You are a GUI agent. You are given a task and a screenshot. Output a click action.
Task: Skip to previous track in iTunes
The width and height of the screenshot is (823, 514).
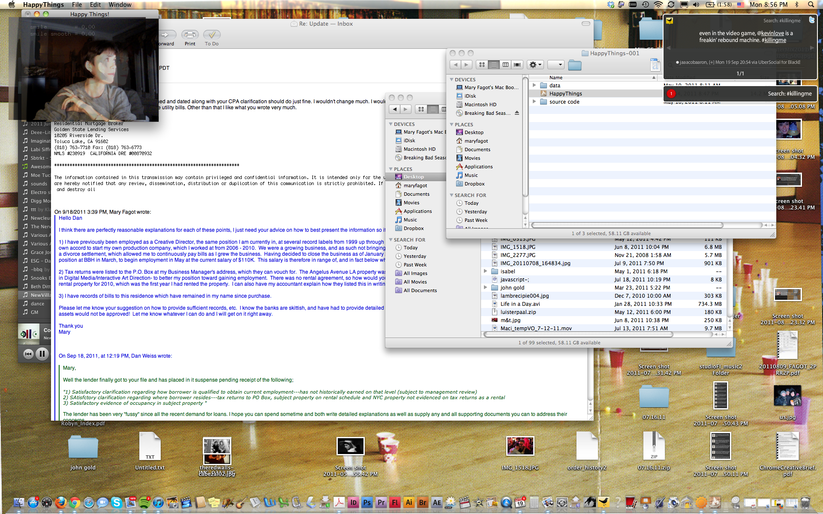[x=28, y=353]
